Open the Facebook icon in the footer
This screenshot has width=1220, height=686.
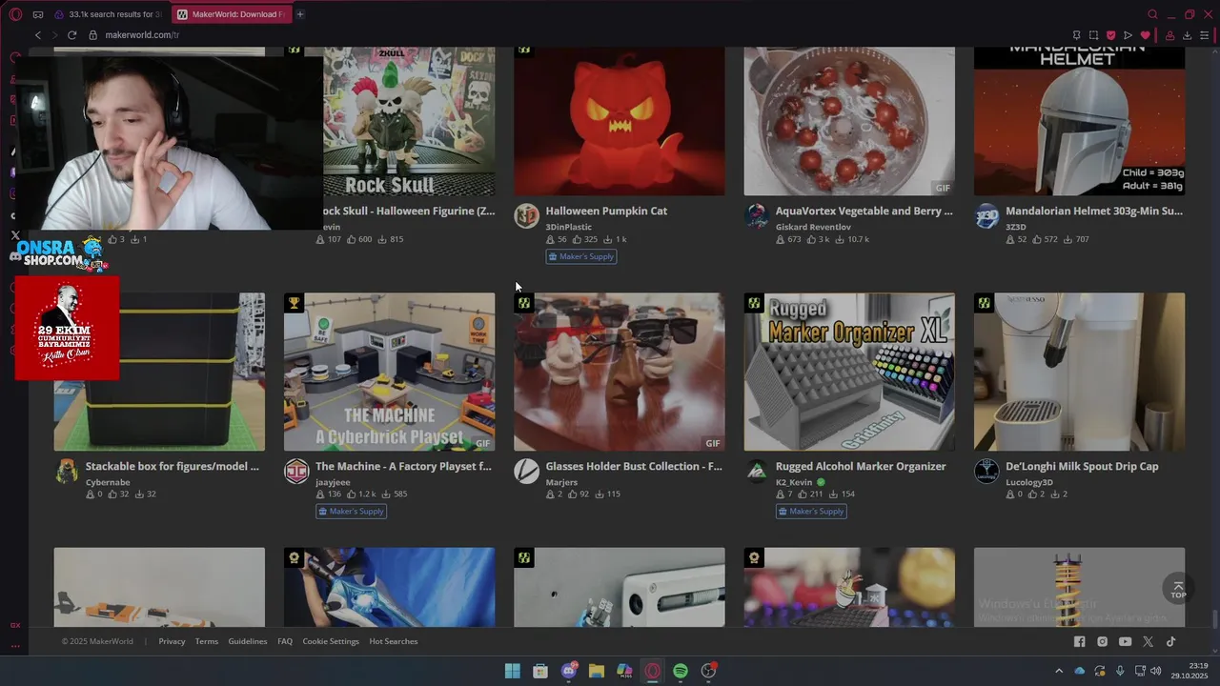[1079, 642]
